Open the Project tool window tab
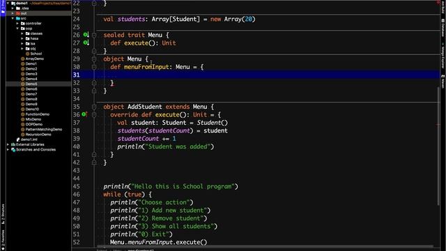 (x=3, y=8)
